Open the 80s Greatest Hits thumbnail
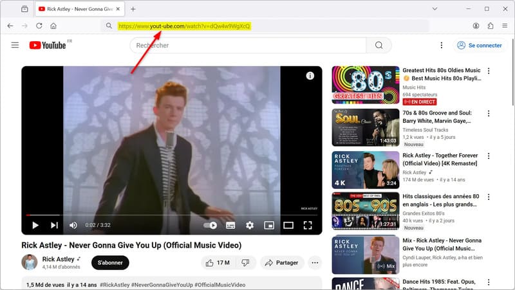This screenshot has height=290, width=515. coord(366,85)
